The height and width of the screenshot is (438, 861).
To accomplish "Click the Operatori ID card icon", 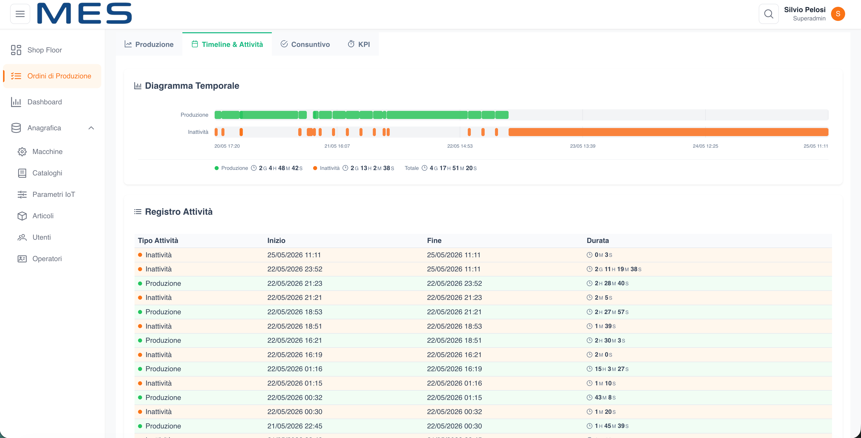I will click(22, 259).
